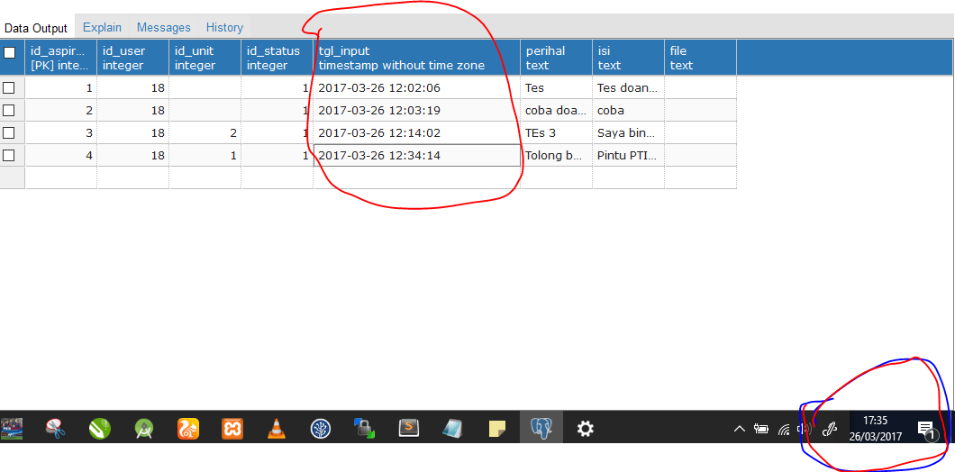The height and width of the screenshot is (472, 955).
Task: Open UC Browser from the taskbar
Action: [188, 429]
